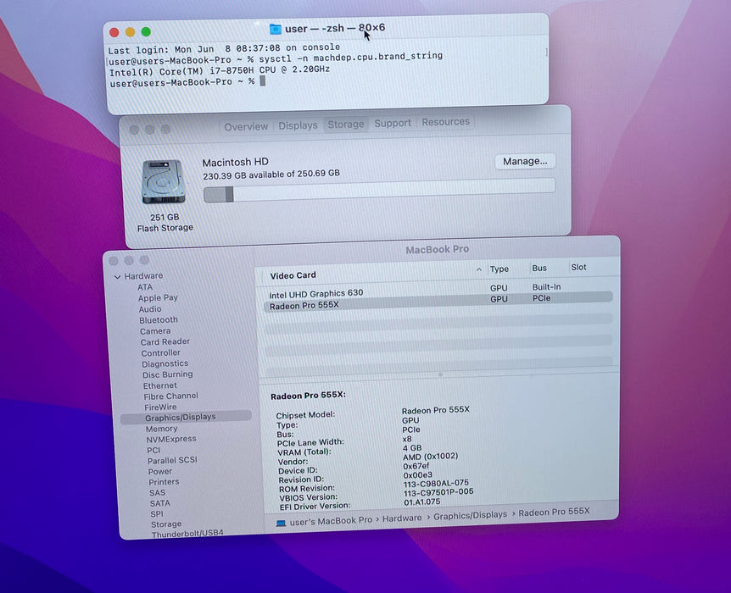
Task: Maximize Terminal with the green button
Action: [x=146, y=31]
